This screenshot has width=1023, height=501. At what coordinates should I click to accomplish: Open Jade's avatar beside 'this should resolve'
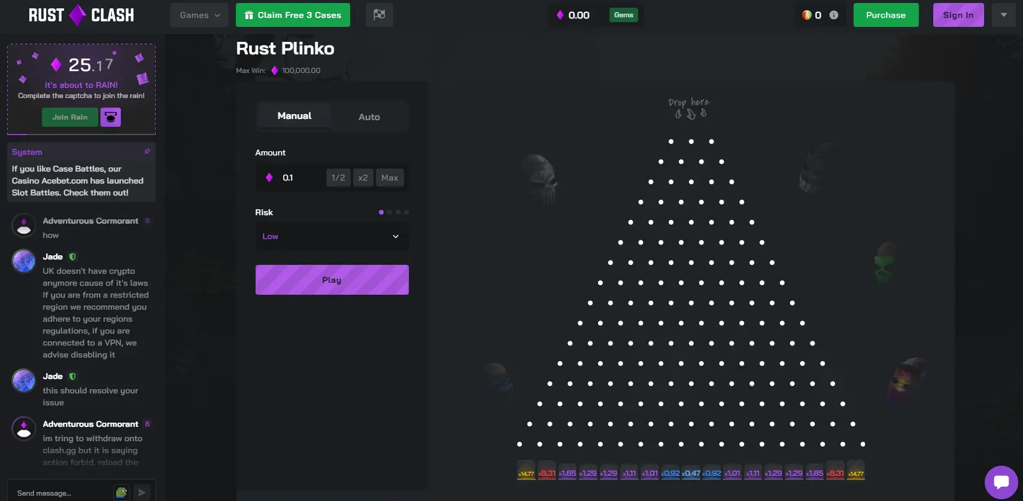[x=24, y=381]
